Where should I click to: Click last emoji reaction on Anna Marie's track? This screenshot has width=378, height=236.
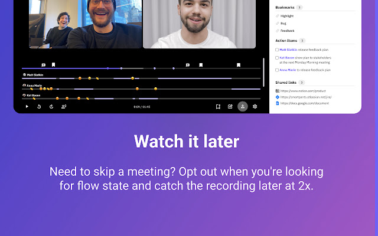(x=156, y=89)
